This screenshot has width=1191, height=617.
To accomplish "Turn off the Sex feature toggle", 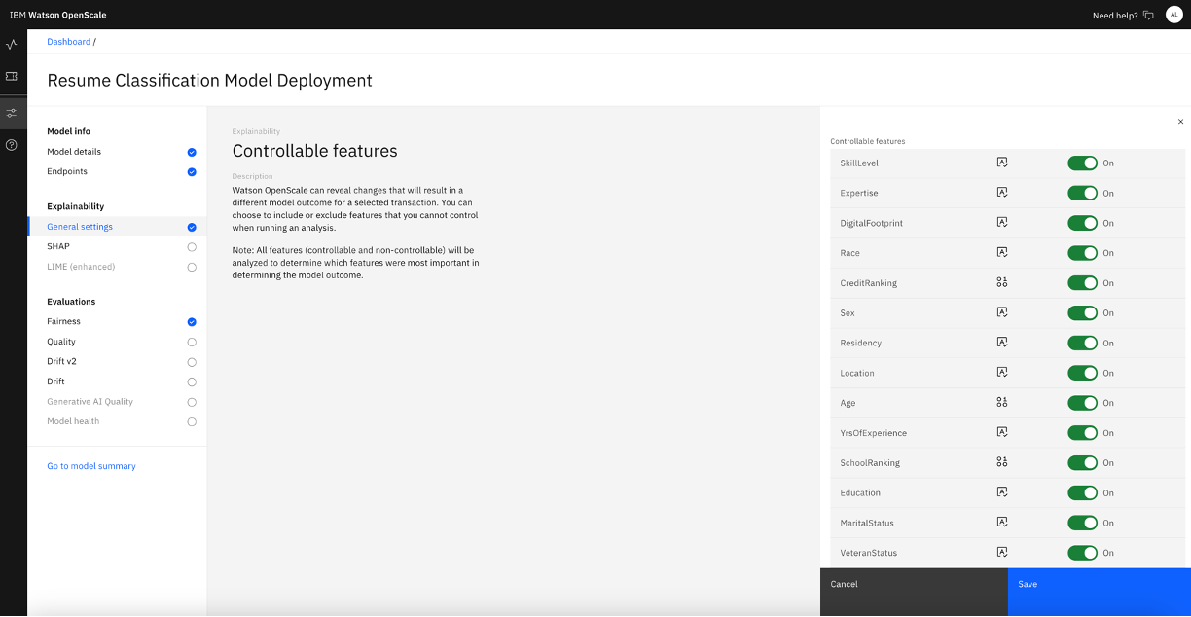I will pyautogui.click(x=1082, y=313).
